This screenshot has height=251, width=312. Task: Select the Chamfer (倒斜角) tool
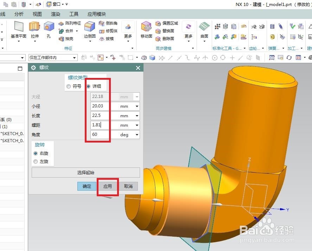(x=108, y=23)
